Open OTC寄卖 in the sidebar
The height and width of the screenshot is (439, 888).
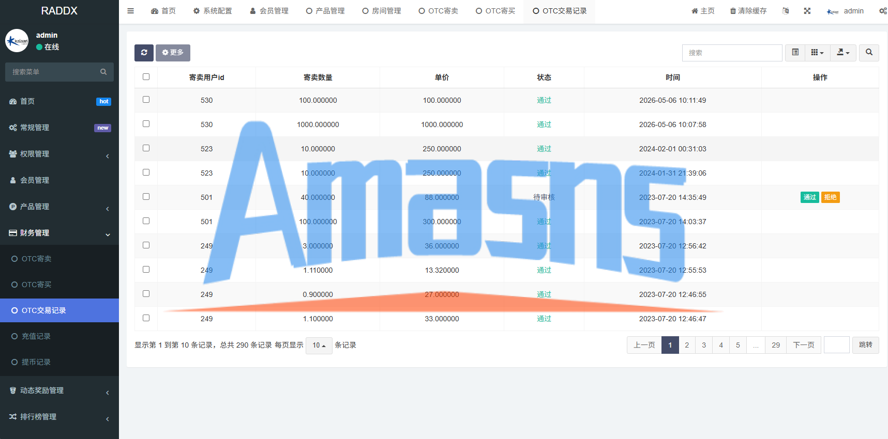(x=59, y=259)
